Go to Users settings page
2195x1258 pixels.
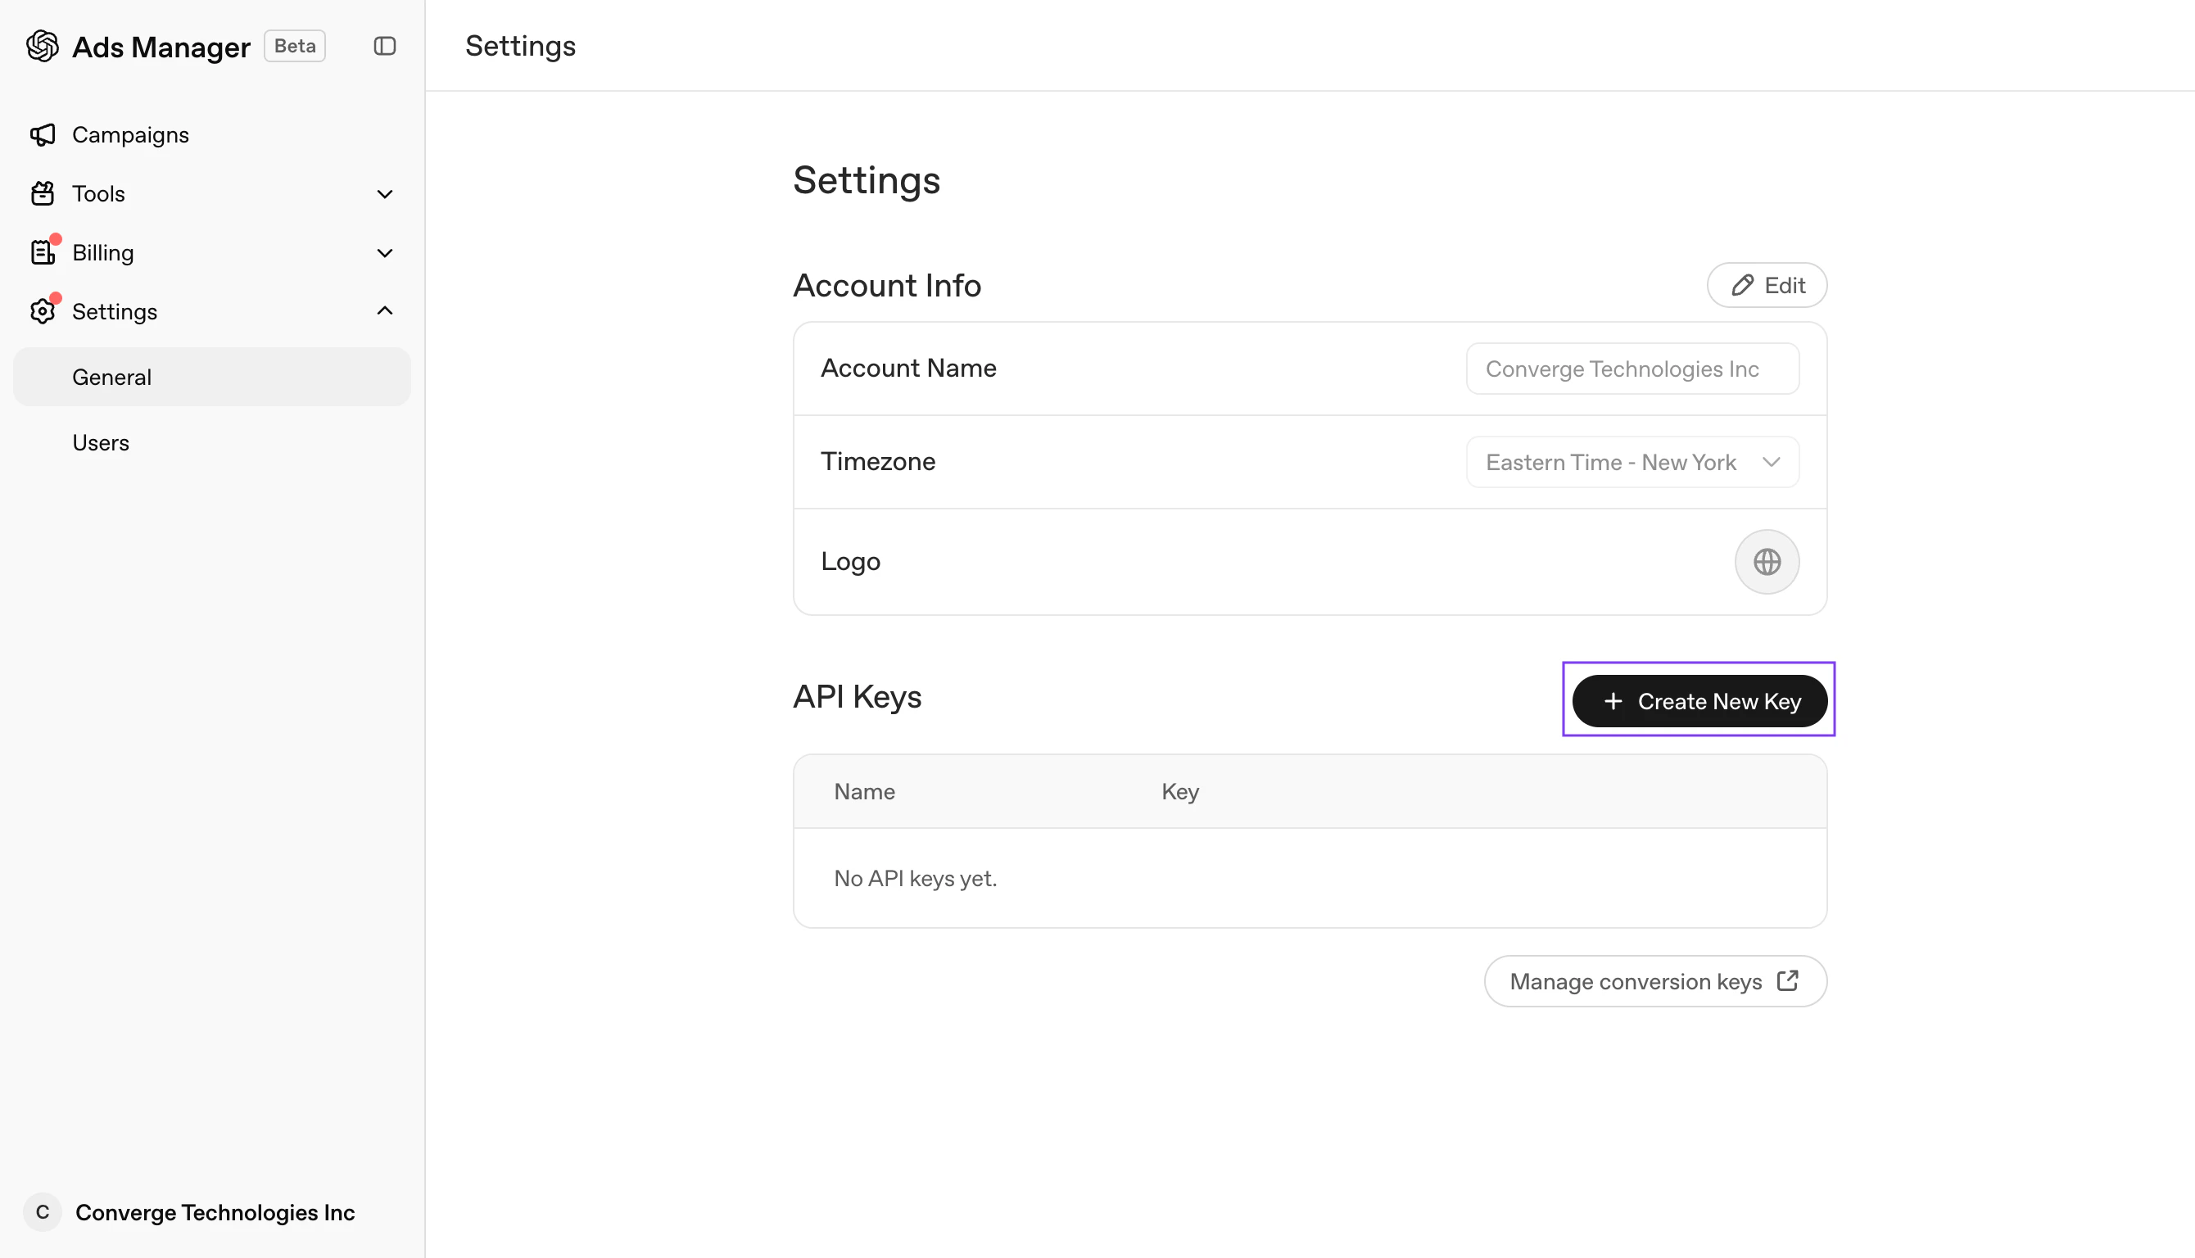(x=211, y=442)
